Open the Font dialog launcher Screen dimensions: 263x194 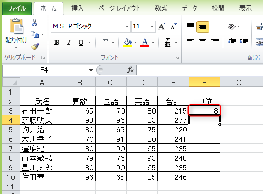[176, 58]
